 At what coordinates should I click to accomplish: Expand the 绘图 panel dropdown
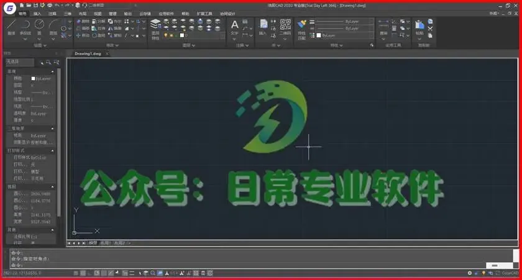(40, 45)
